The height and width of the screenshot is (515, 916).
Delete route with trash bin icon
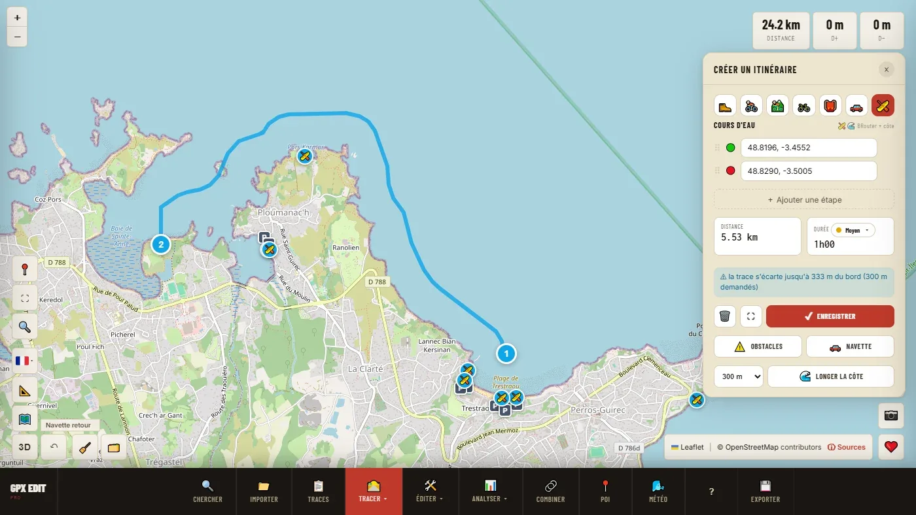click(725, 316)
